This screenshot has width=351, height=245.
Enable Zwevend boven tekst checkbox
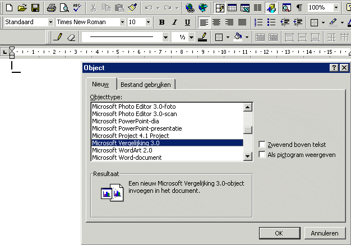(x=262, y=145)
